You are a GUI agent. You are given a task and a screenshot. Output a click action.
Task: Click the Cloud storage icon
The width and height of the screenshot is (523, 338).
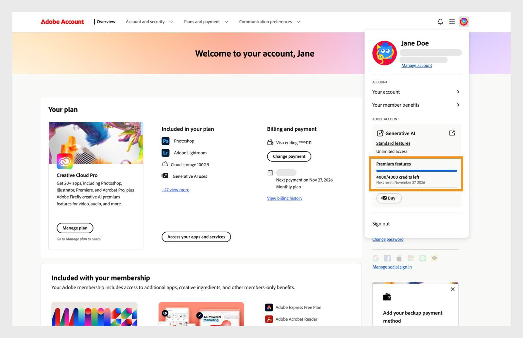(165, 164)
